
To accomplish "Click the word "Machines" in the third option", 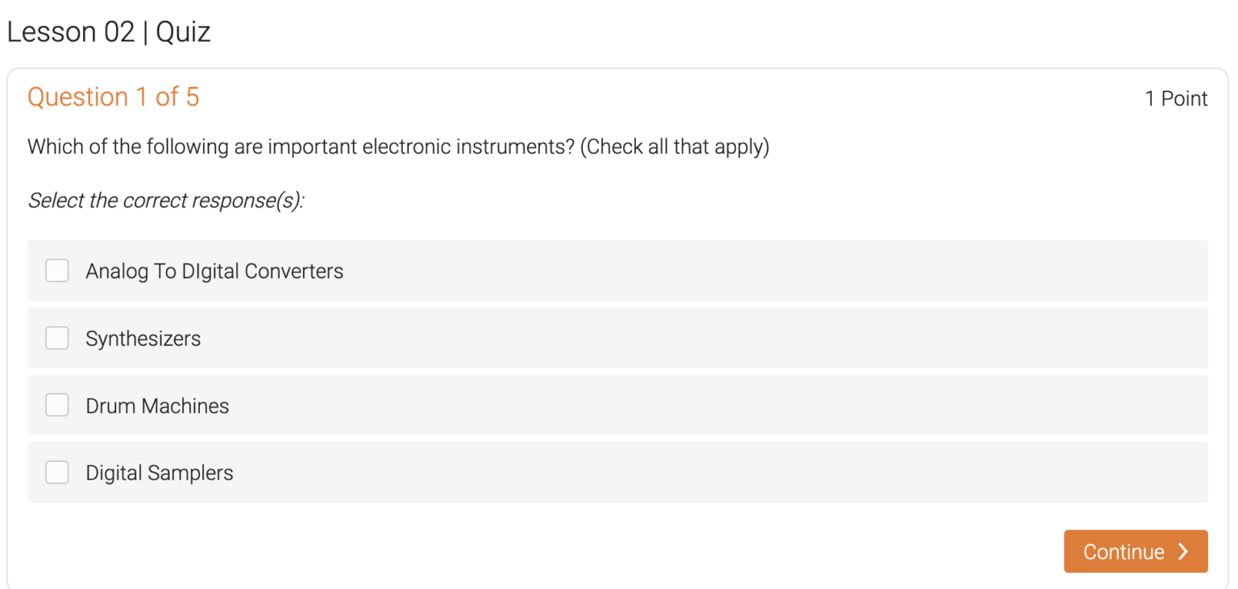I will [185, 406].
